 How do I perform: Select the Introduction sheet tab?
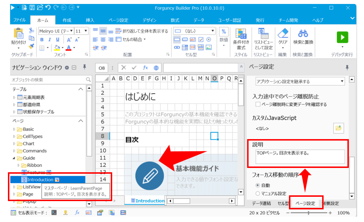pos(148,201)
